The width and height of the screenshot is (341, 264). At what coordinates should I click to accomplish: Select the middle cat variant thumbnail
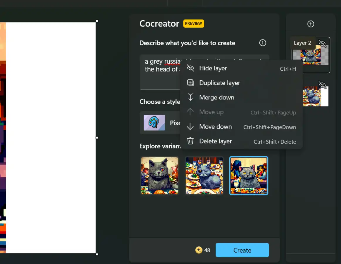click(x=204, y=175)
